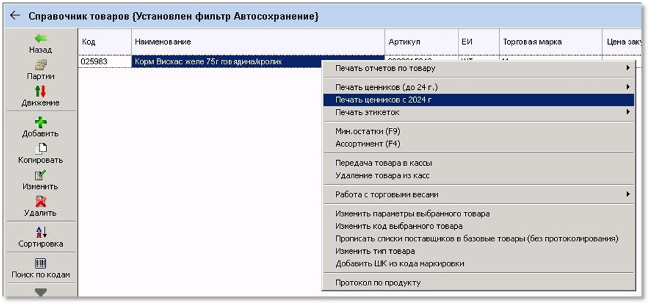Choose Протокол по продукту menu entry

378,283
